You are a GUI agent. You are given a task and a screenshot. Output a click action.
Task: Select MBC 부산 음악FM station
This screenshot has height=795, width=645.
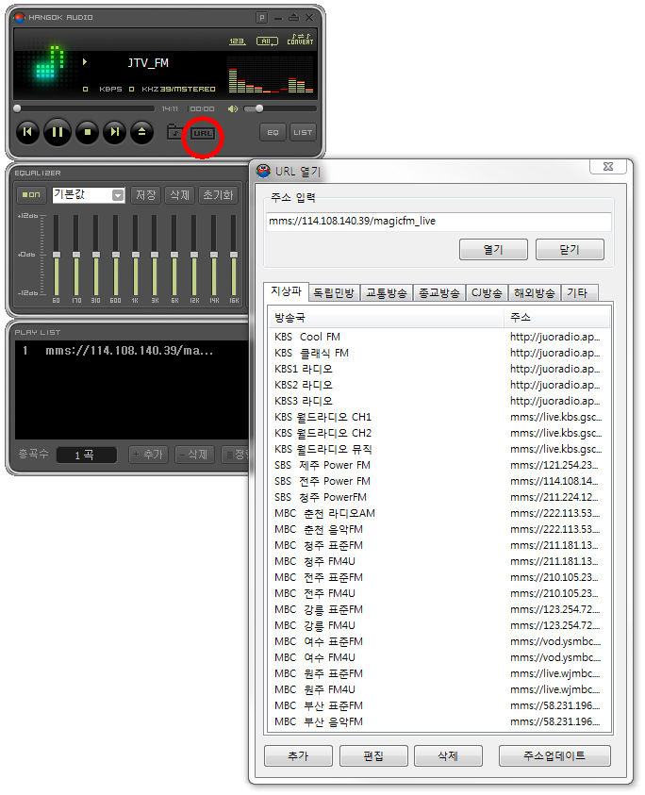coord(439,722)
